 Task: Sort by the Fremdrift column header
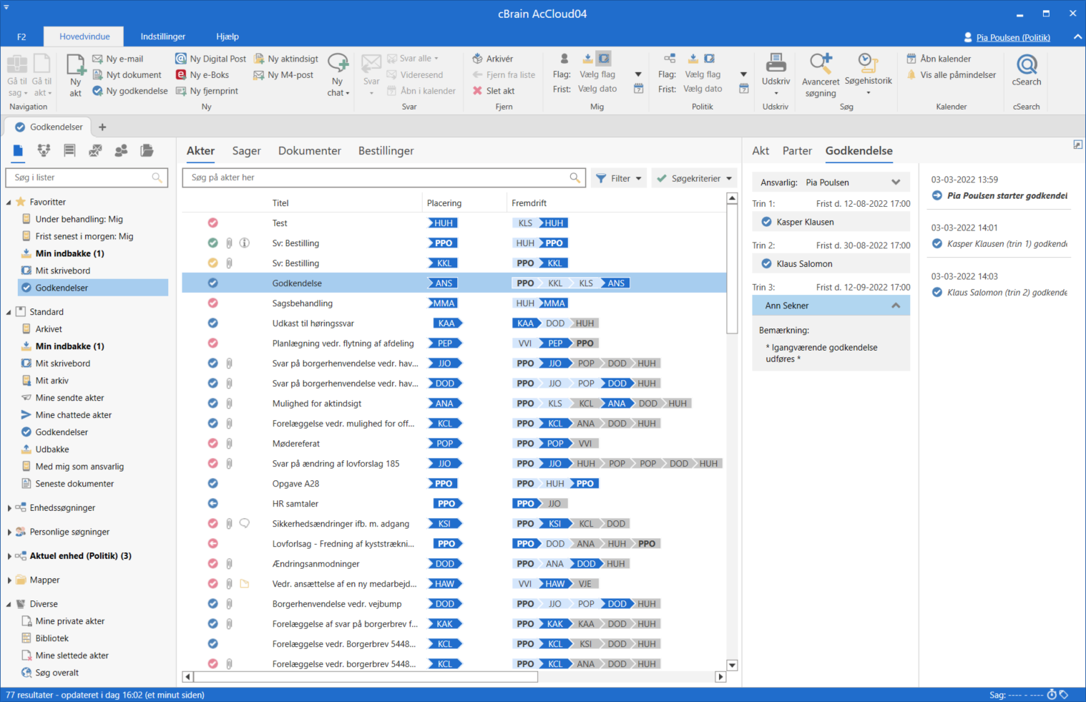point(529,203)
